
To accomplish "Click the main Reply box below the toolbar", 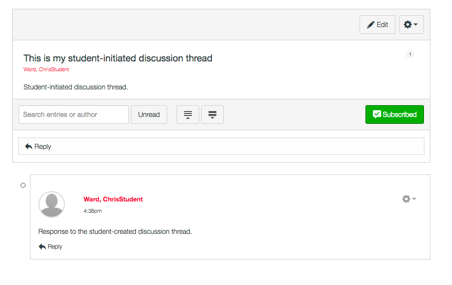I will tap(221, 146).
